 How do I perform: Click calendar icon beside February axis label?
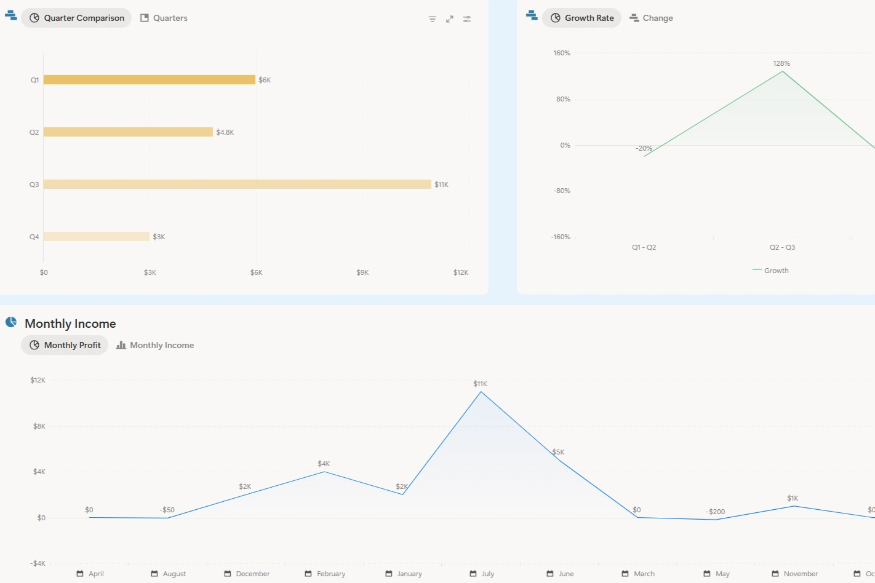tap(308, 574)
